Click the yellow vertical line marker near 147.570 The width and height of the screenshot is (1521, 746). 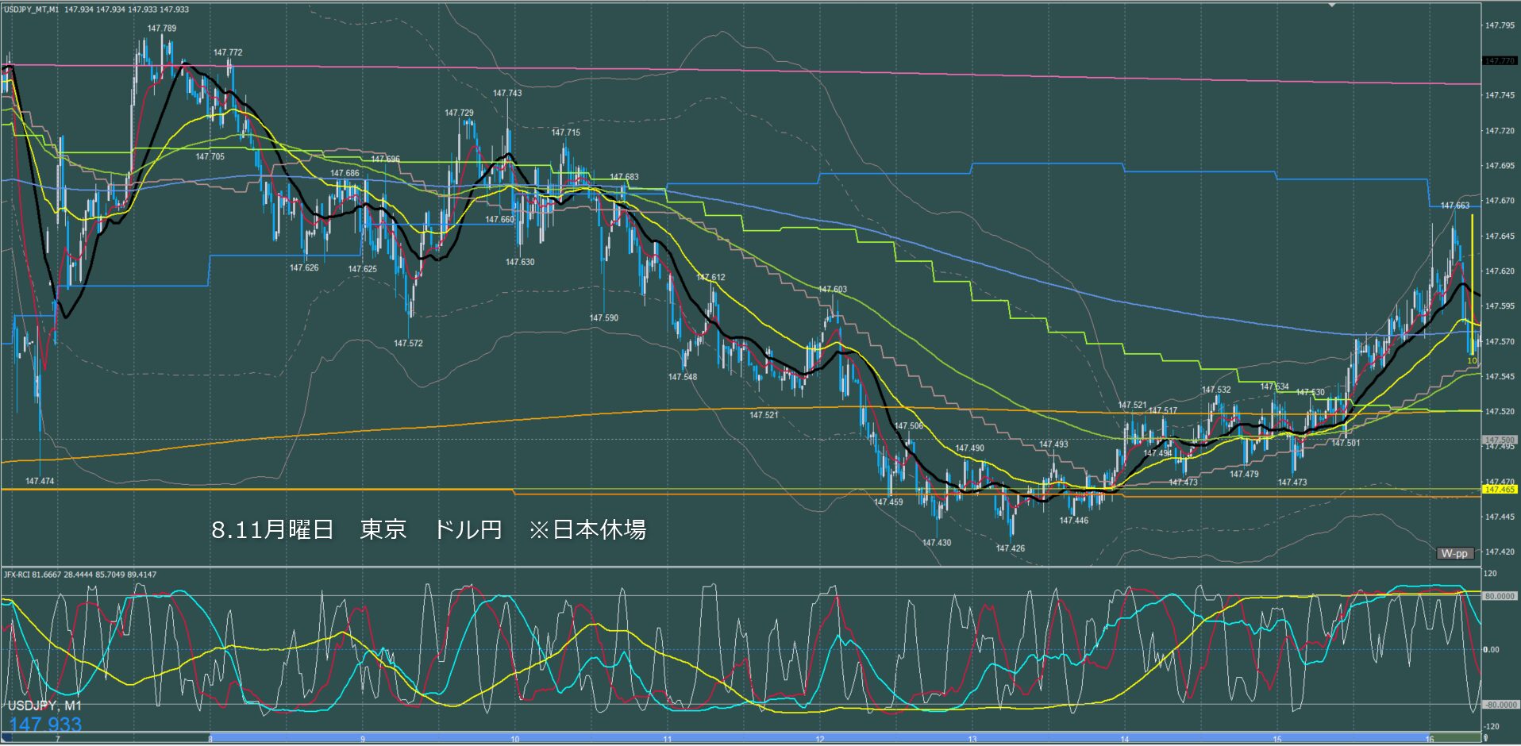pos(1472,284)
